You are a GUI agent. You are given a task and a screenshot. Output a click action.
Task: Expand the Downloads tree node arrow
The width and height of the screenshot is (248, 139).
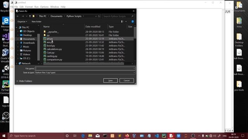coord(18,43)
